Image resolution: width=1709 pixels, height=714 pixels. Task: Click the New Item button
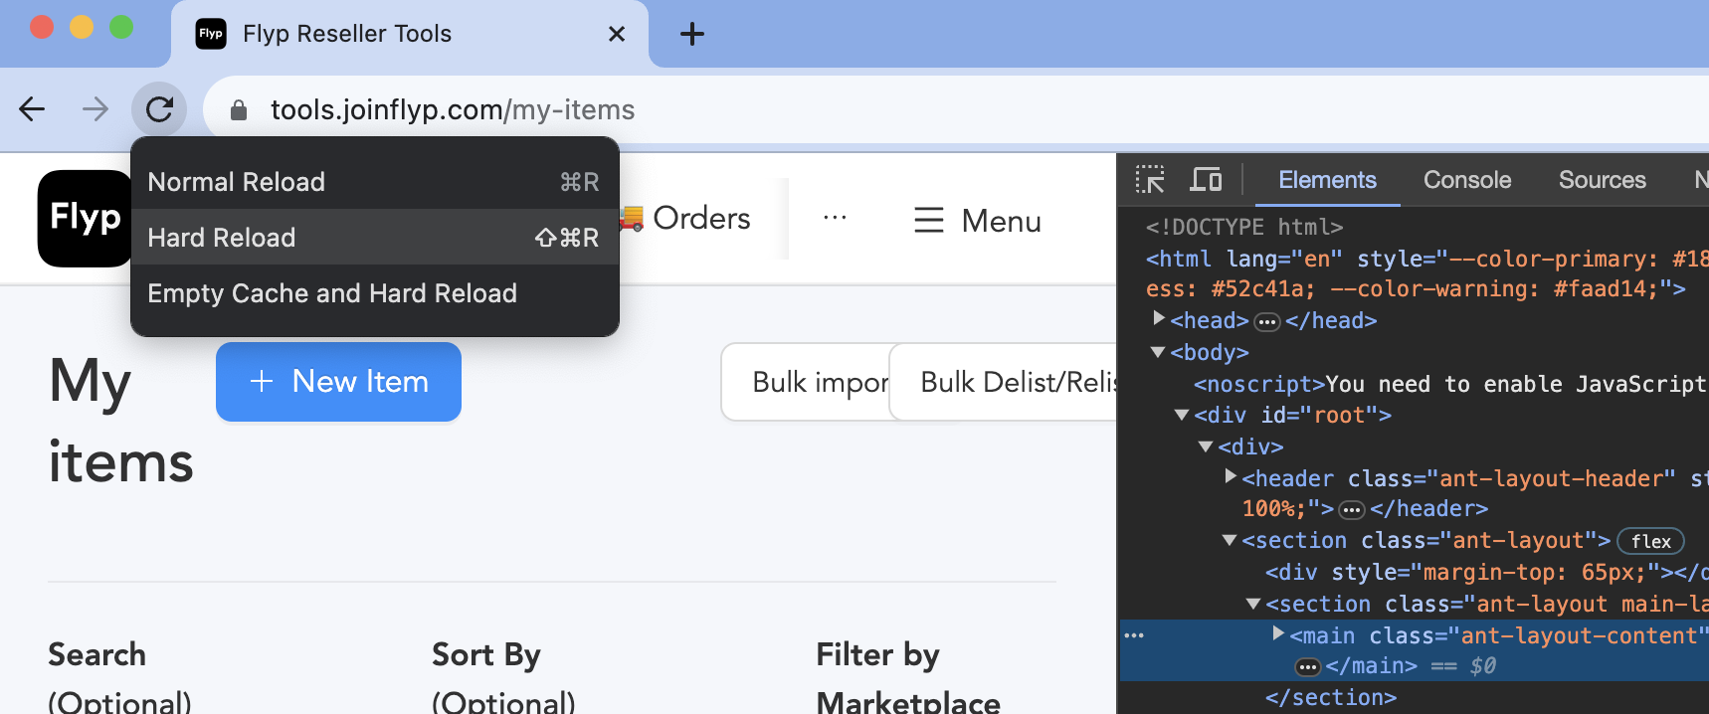click(x=338, y=382)
